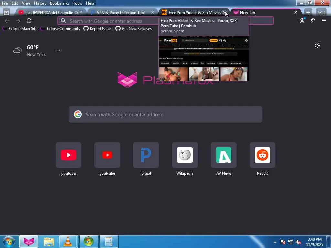Open Calculator from the taskbar

(x=109, y=242)
